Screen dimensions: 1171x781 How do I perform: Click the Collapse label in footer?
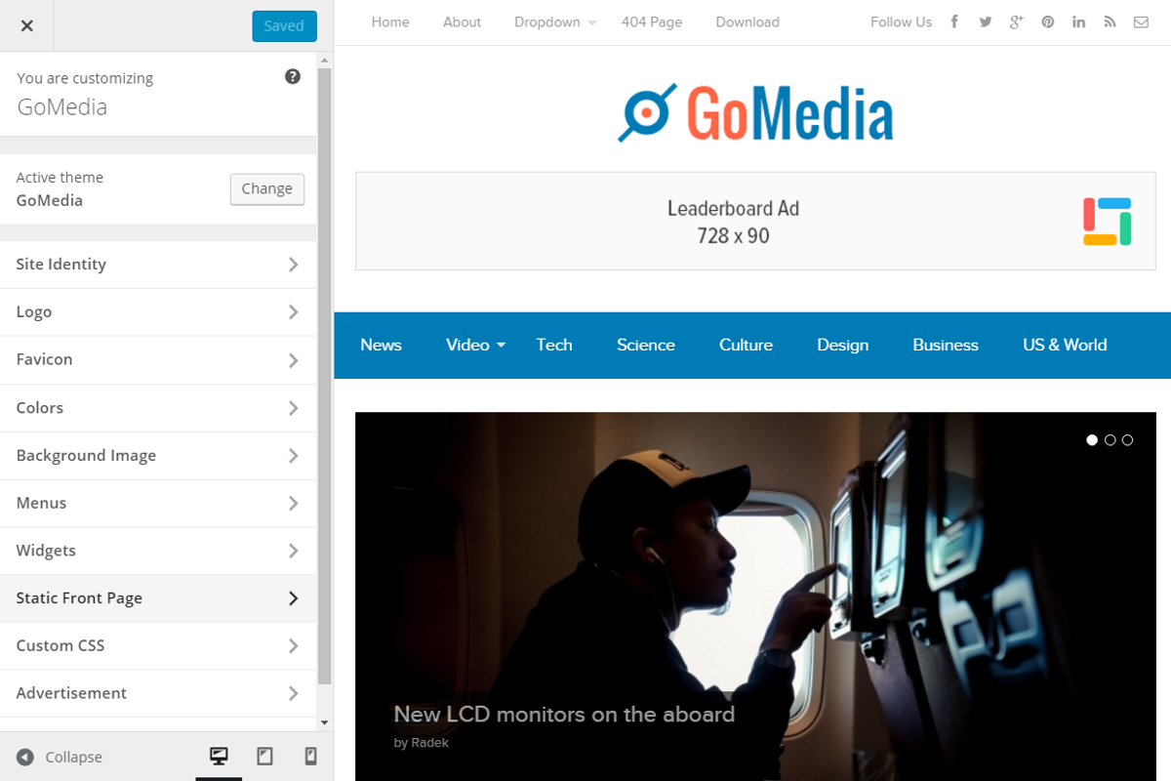pyautogui.click(x=73, y=758)
